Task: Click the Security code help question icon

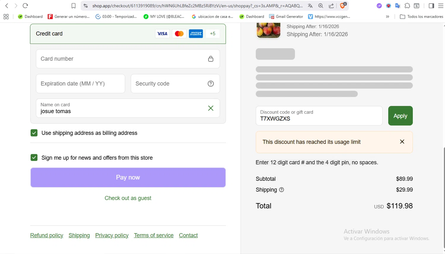Action: point(211,84)
